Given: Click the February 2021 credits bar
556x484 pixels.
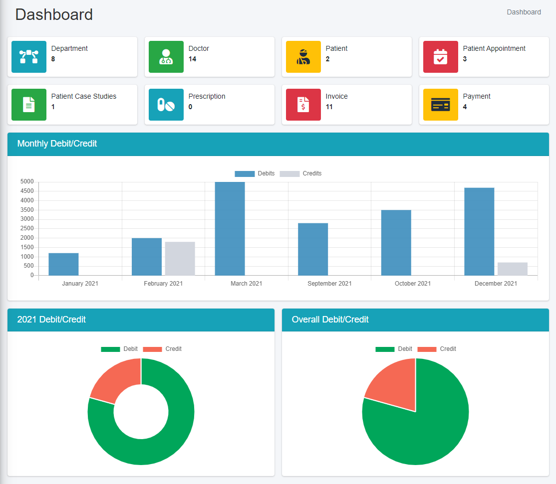Looking at the screenshot, I should tap(180, 258).
